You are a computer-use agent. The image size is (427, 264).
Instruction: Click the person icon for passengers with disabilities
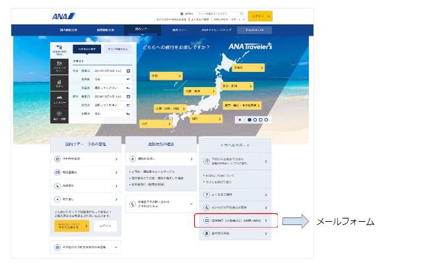click(x=207, y=208)
